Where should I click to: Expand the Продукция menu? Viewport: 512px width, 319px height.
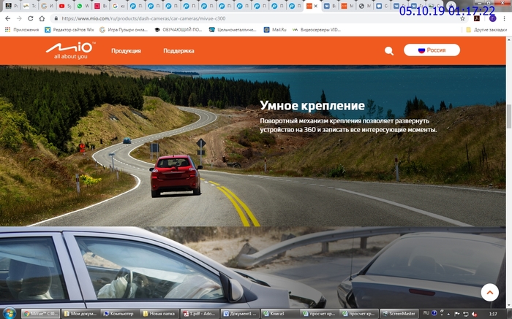pos(126,51)
